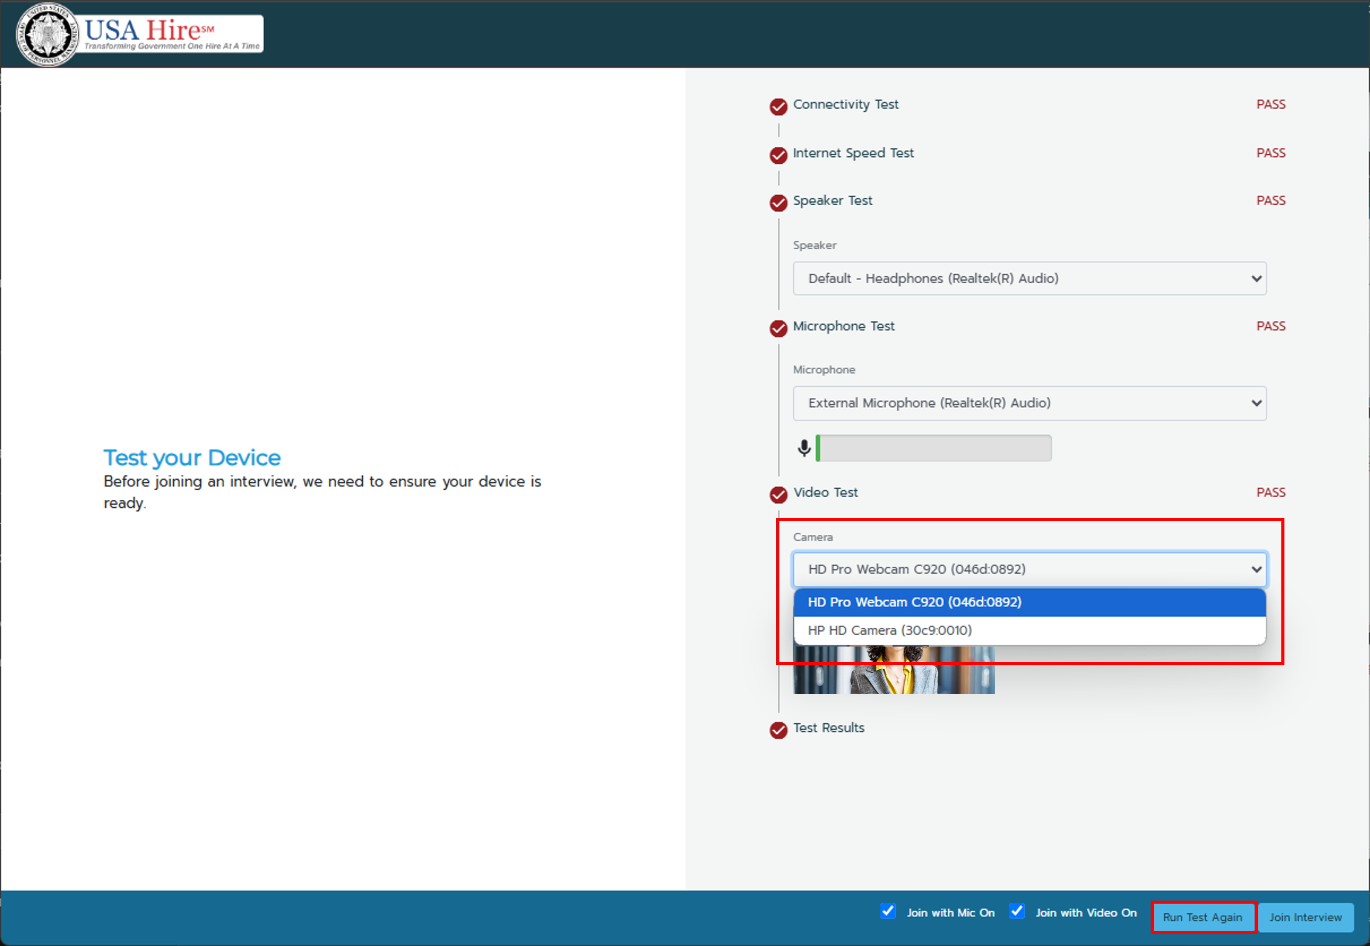
Task: Click the microphone level icon
Action: coord(804,448)
